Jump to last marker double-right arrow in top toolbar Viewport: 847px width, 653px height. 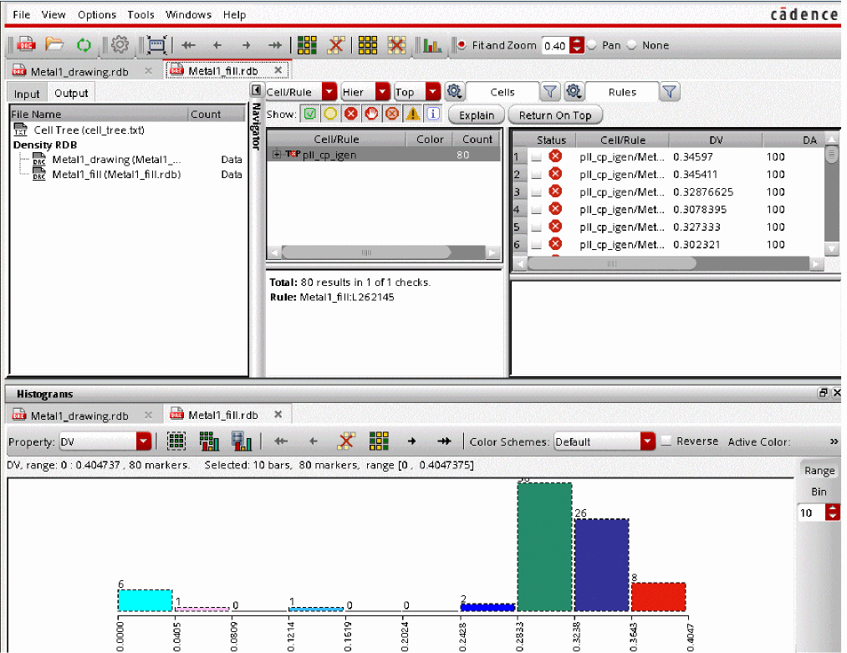click(x=275, y=45)
